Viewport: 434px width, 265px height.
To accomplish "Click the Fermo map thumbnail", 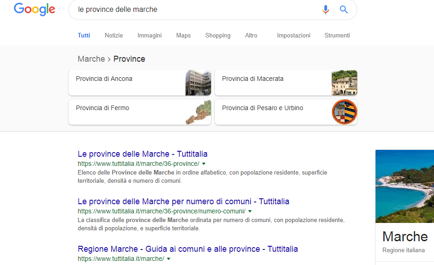I will click(x=198, y=112).
